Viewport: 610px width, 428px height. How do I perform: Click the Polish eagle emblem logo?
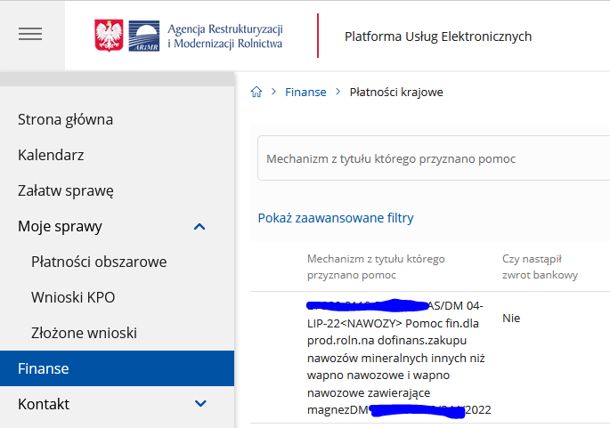click(x=109, y=36)
